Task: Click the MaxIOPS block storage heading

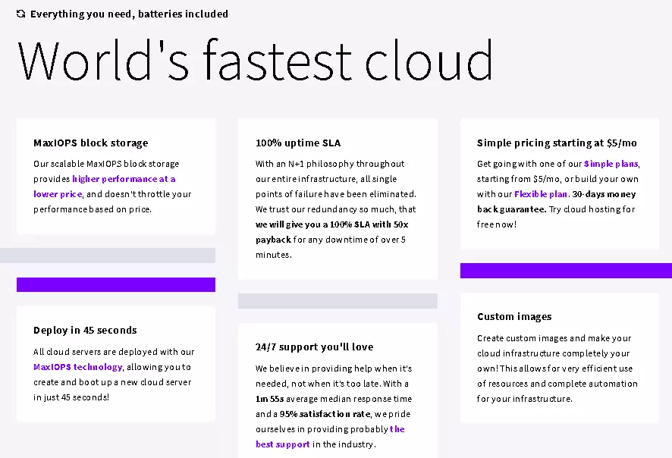Action: point(90,143)
